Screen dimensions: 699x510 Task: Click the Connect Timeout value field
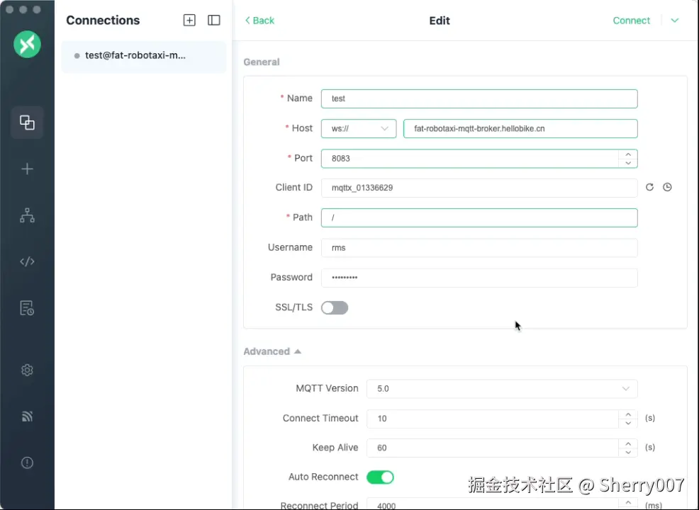(x=492, y=419)
